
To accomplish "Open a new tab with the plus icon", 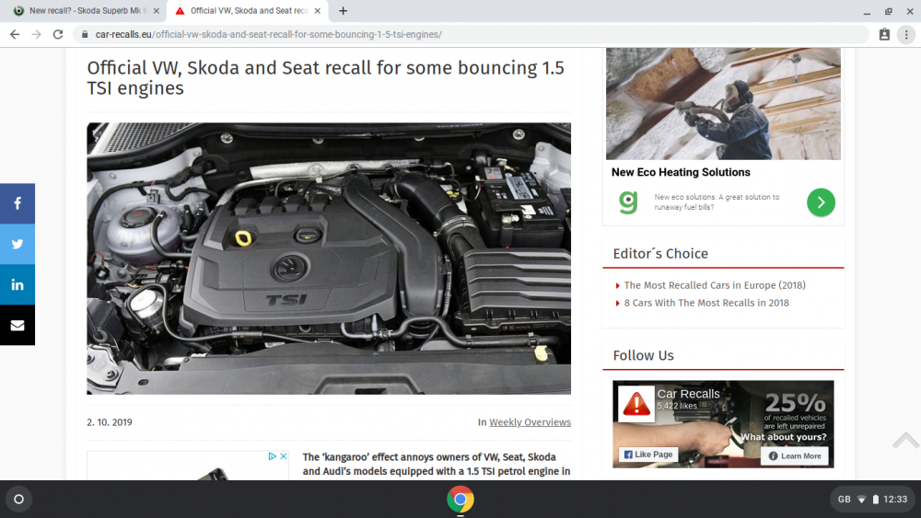I will 343,10.
